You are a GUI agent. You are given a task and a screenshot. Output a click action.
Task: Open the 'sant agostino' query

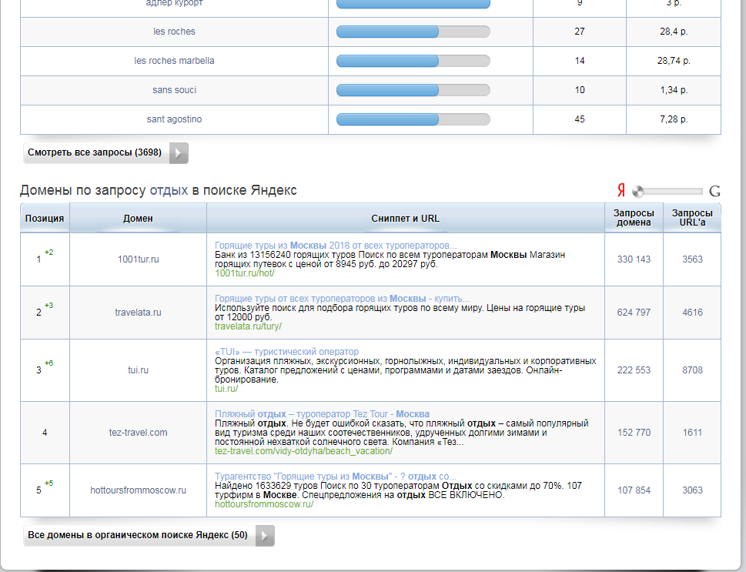174,119
